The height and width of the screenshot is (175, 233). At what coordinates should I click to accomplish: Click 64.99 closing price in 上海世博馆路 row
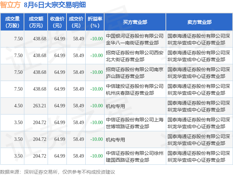pos(60,123)
